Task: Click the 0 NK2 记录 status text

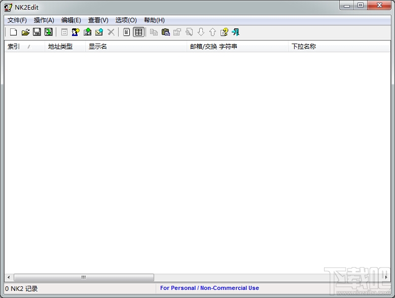Action: click(21, 288)
